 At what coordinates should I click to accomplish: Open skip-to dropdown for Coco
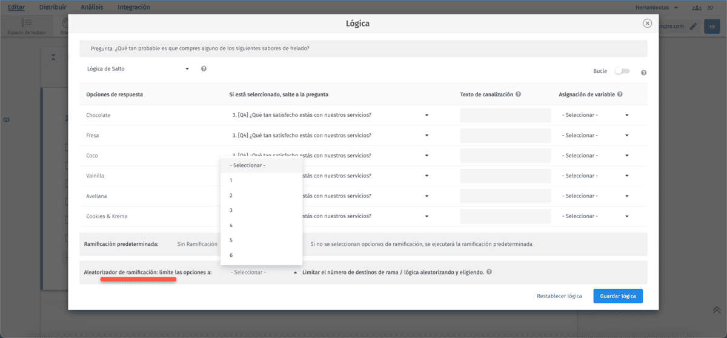tap(331, 156)
